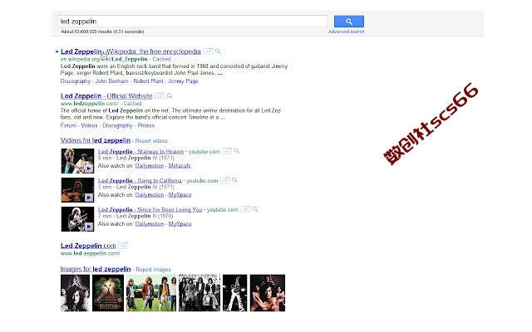The image size is (532, 332).
Task: Open Led Zeppelin Wikipedia result title
Action: pos(131,51)
